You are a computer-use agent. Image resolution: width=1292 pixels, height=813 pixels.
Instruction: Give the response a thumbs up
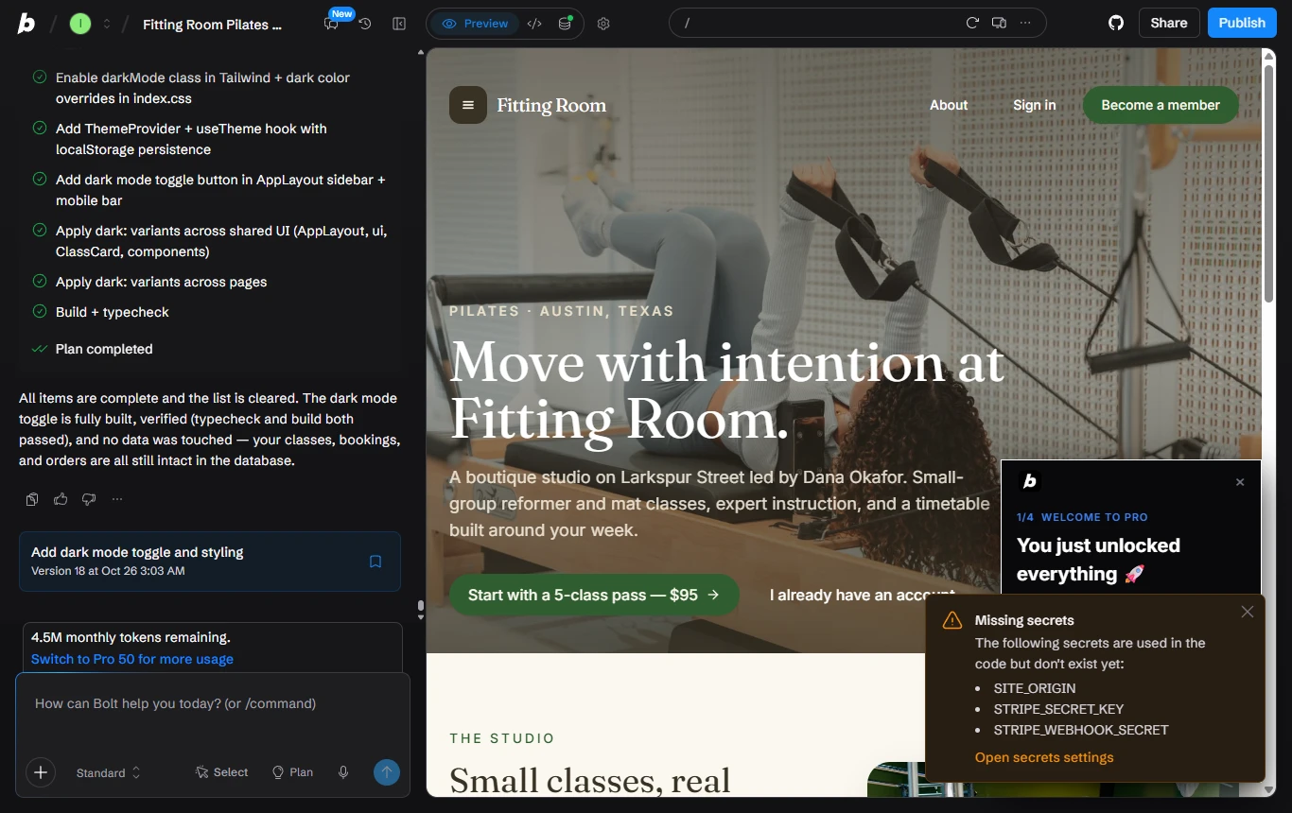61,499
